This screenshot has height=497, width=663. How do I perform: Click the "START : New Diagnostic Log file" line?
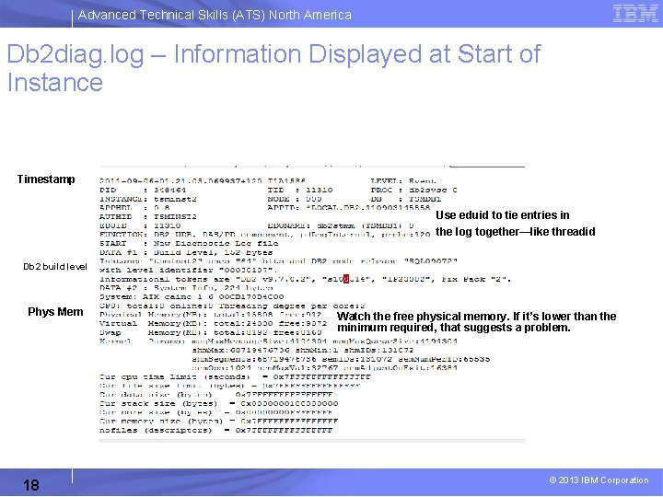point(189,243)
